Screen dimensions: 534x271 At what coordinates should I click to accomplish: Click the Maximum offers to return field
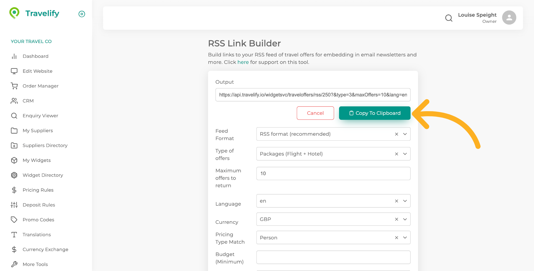[333, 173]
